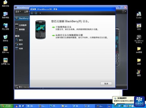Open the 工具 menu

pos(27,12)
